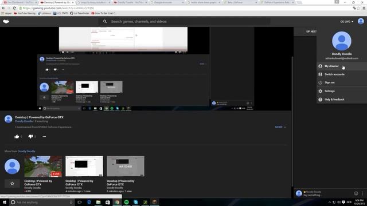Dislike the stream with thumbs-down icon

point(30,137)
